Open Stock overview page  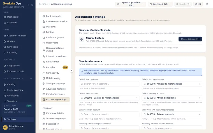[x=18, y=90]
